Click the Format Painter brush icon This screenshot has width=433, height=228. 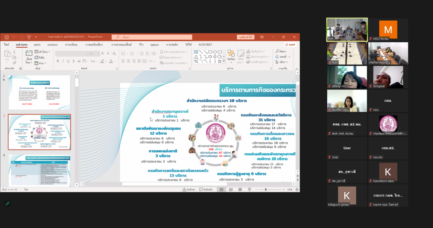14,62
